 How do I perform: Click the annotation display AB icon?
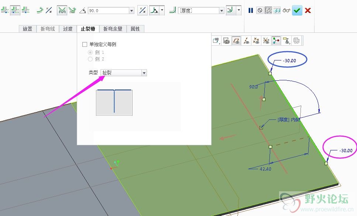point(216,41)
